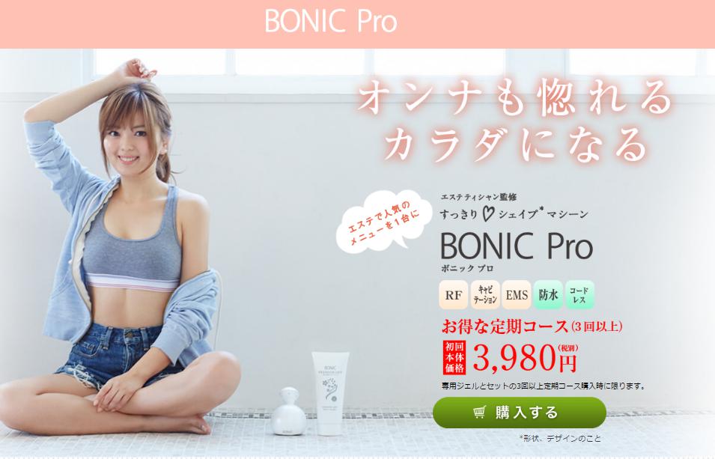Click the green 購入する purchase button
Image resolution: width=715 pixels, height=459 pixels.
point(520,413)
